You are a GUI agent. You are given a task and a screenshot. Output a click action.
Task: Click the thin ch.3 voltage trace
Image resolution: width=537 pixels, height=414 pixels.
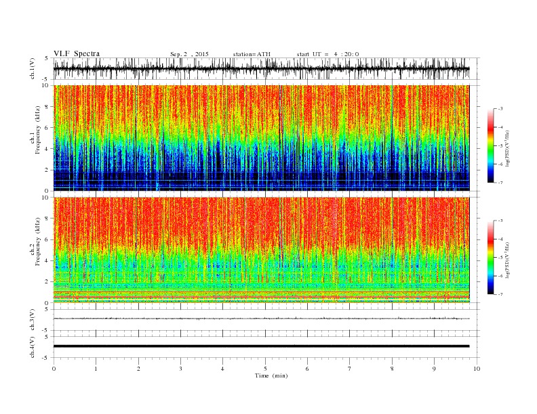pyautogui.click(x=261, y=319)
